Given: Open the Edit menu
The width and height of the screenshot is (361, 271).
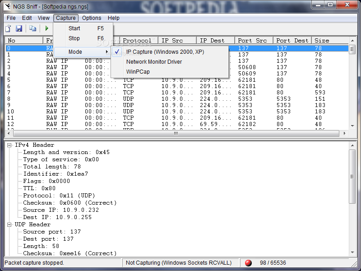Looking at the screenshot, I should coord(27,18).
